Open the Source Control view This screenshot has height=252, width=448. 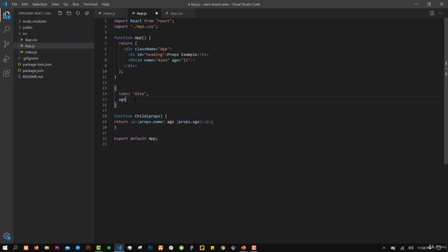point(6,44)
